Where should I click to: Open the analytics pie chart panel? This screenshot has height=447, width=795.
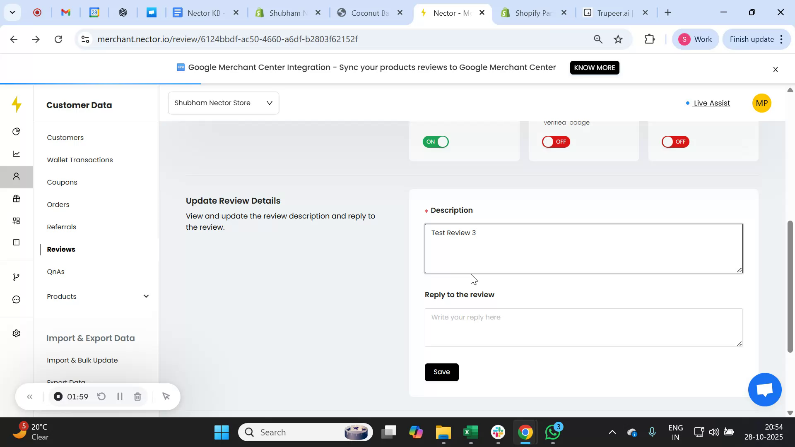(17, 131)
